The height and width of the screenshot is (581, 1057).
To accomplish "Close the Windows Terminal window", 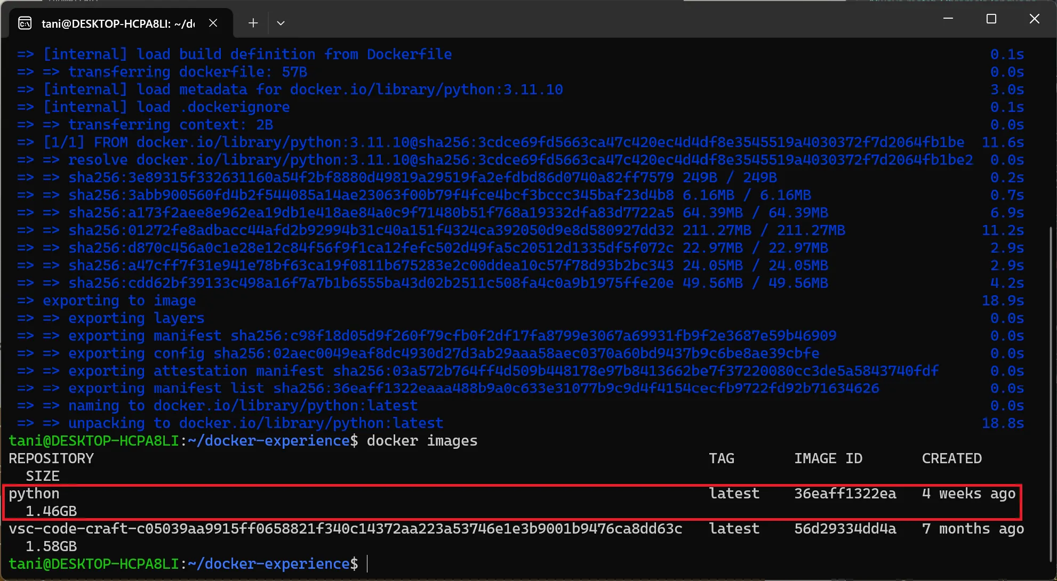I will click(1034, 19).
